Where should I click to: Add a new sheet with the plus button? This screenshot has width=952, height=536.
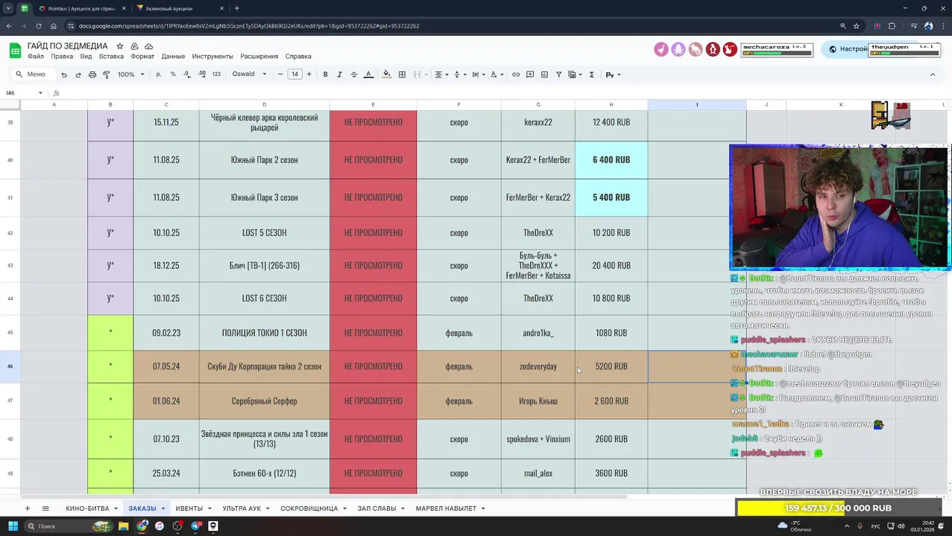[x=27, y=508]
